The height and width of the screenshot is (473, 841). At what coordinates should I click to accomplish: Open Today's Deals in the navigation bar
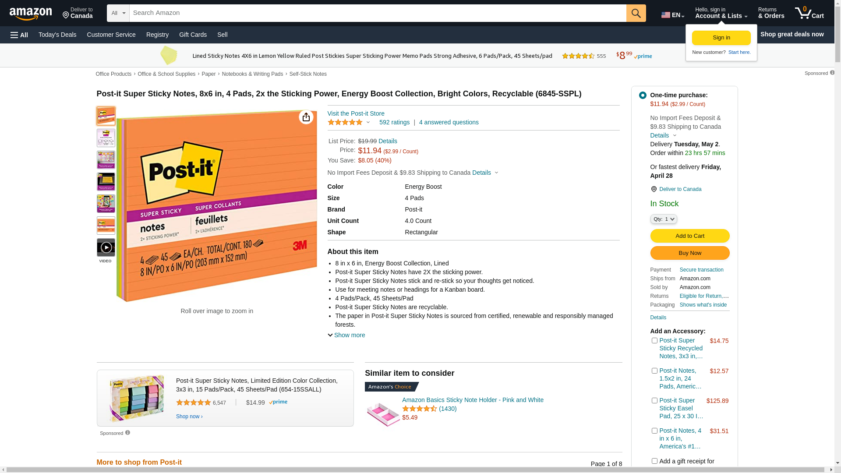(x=57, y=35)
